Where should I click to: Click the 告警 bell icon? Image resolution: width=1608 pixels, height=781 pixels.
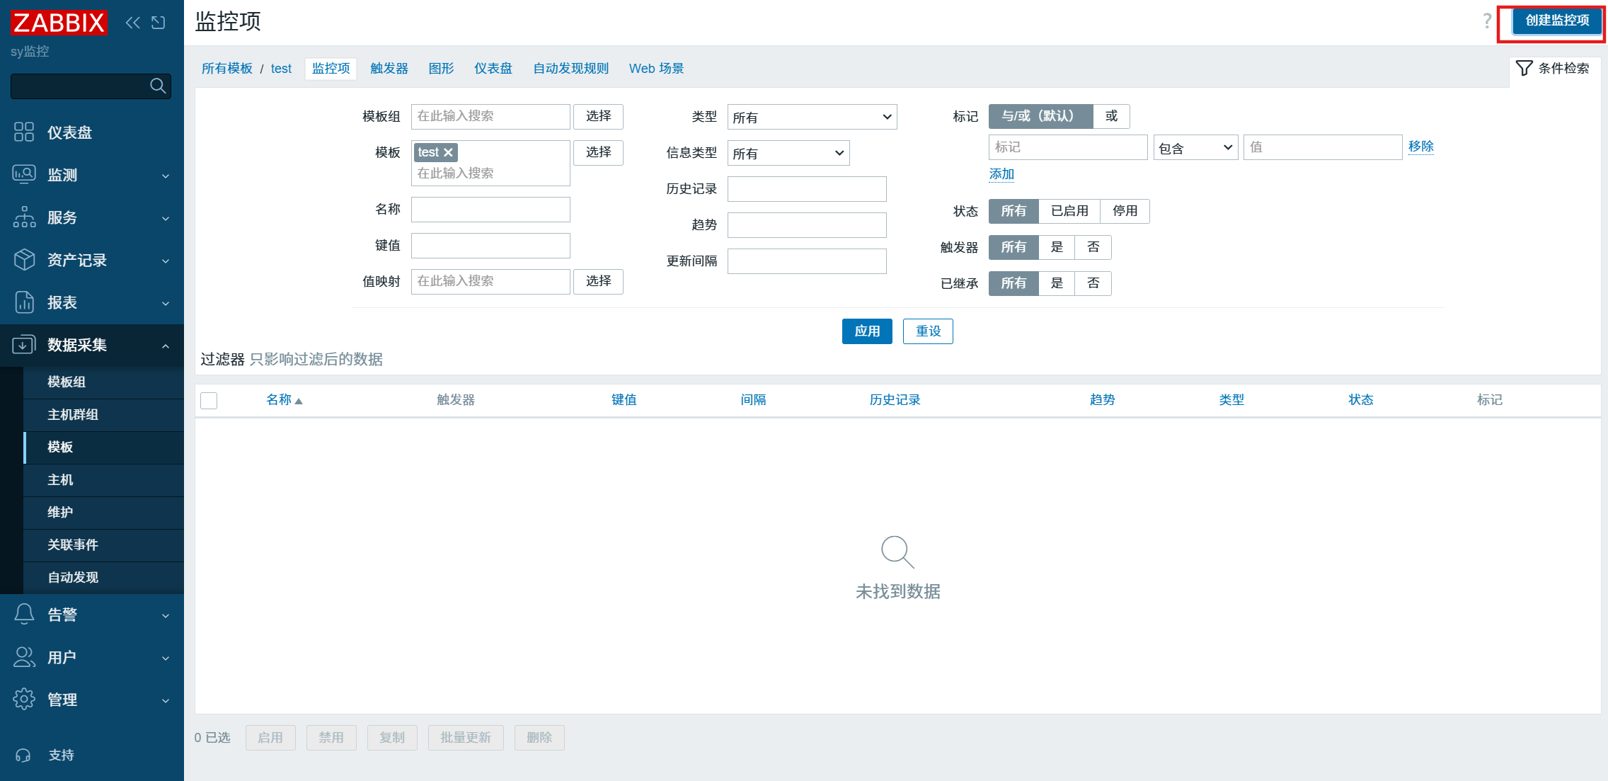pos(24,614)
